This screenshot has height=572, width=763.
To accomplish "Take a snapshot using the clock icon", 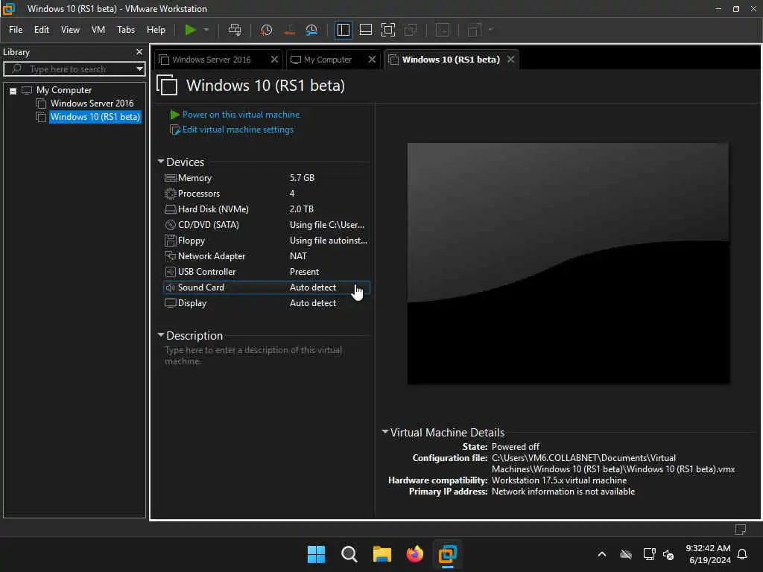I will (266, 30).
